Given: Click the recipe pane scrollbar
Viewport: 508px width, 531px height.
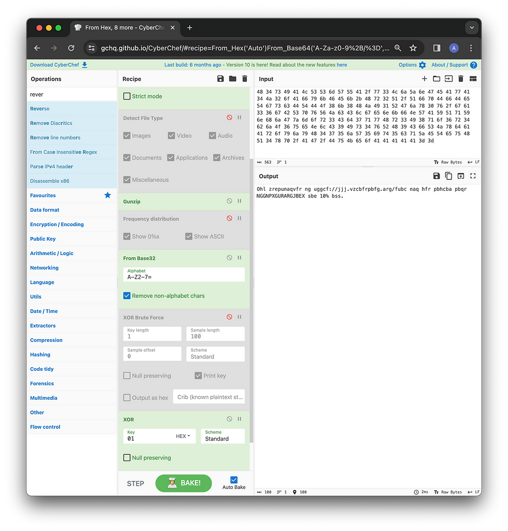Looking at the screenshot, I should [x=251, y=300].
